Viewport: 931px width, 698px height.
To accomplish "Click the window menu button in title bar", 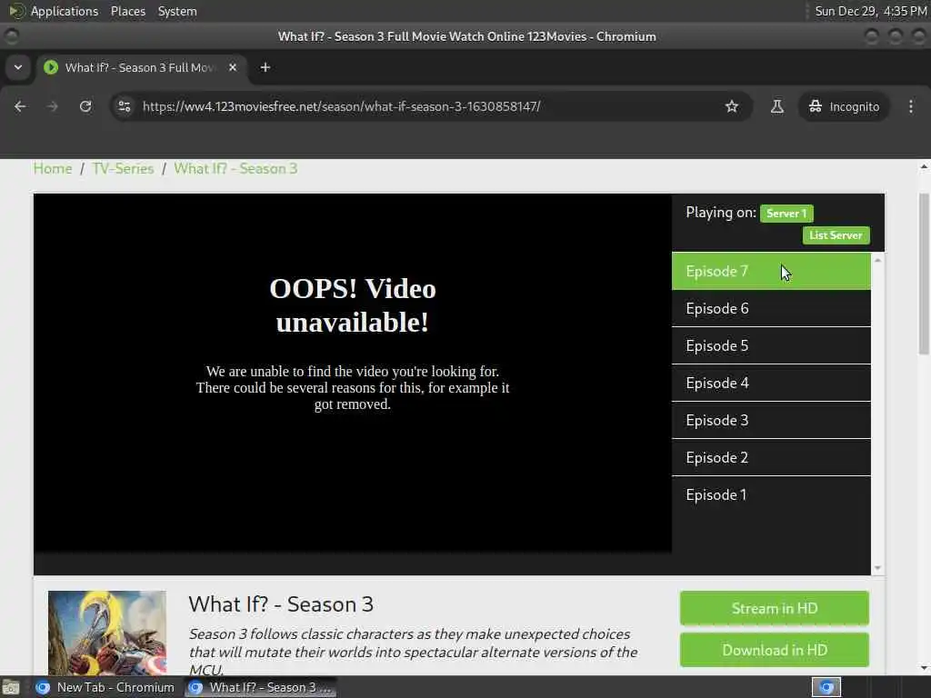I will (x=11, y=36).
